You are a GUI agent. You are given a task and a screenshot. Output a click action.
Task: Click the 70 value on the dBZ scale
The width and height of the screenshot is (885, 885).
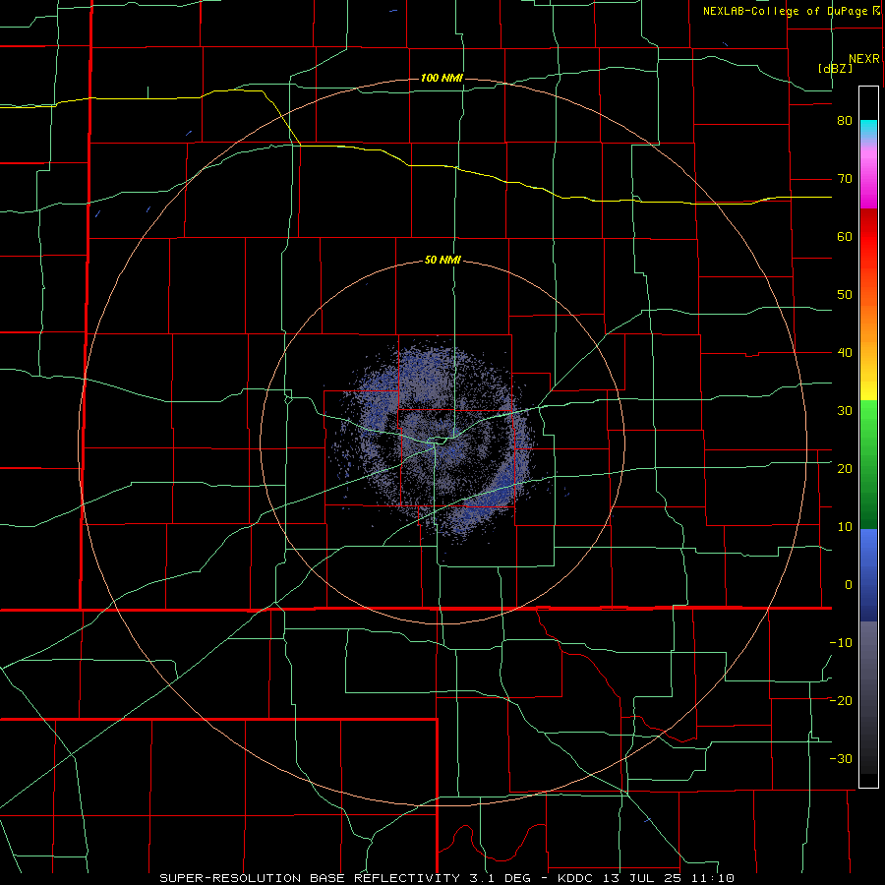pyautogui.click(x=845, y=179)
